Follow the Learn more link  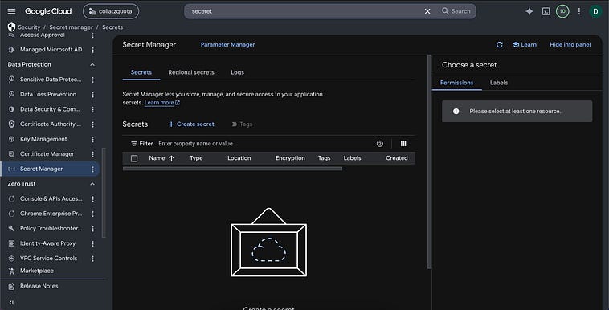click(162, 103)
